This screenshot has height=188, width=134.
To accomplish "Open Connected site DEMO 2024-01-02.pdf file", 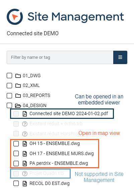I will pos(69,113).
